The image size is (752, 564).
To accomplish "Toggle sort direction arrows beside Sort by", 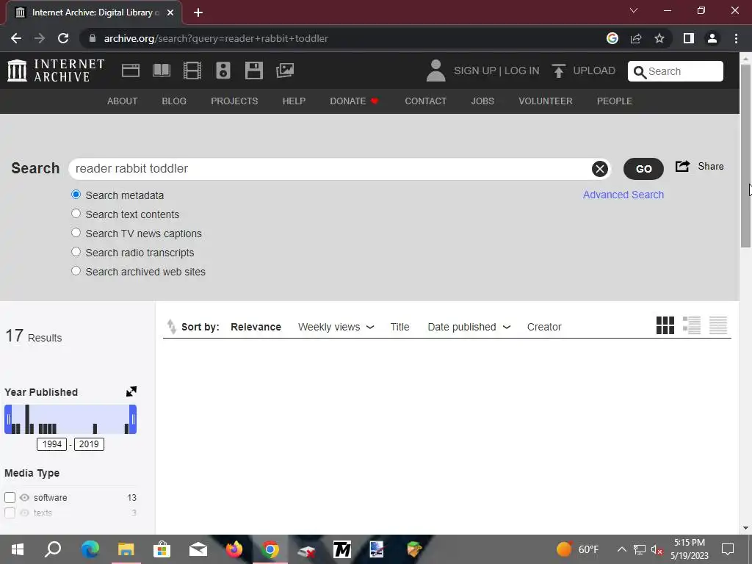I will pyautogui.click(x=171, y=327).
